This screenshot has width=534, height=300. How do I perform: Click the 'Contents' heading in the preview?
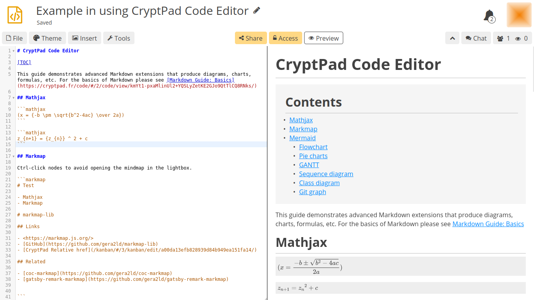tap(314, 102)
